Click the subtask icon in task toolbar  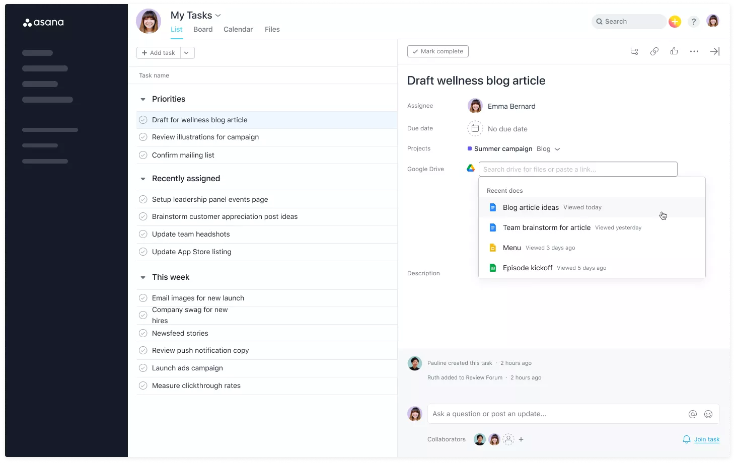point(634,51)
